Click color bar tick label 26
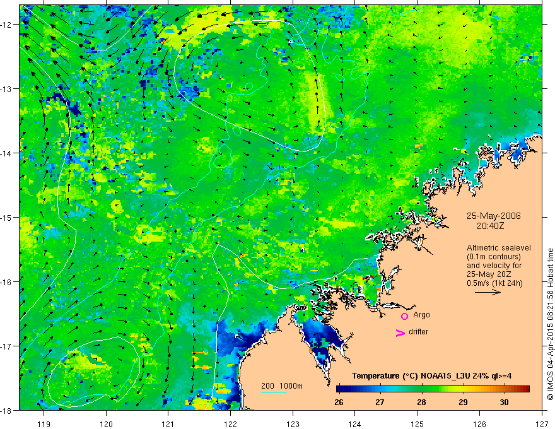The image size is (555, 429). point(339,402)
